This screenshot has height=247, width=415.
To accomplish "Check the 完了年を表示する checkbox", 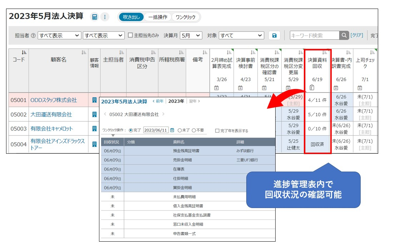I will 217,131.
